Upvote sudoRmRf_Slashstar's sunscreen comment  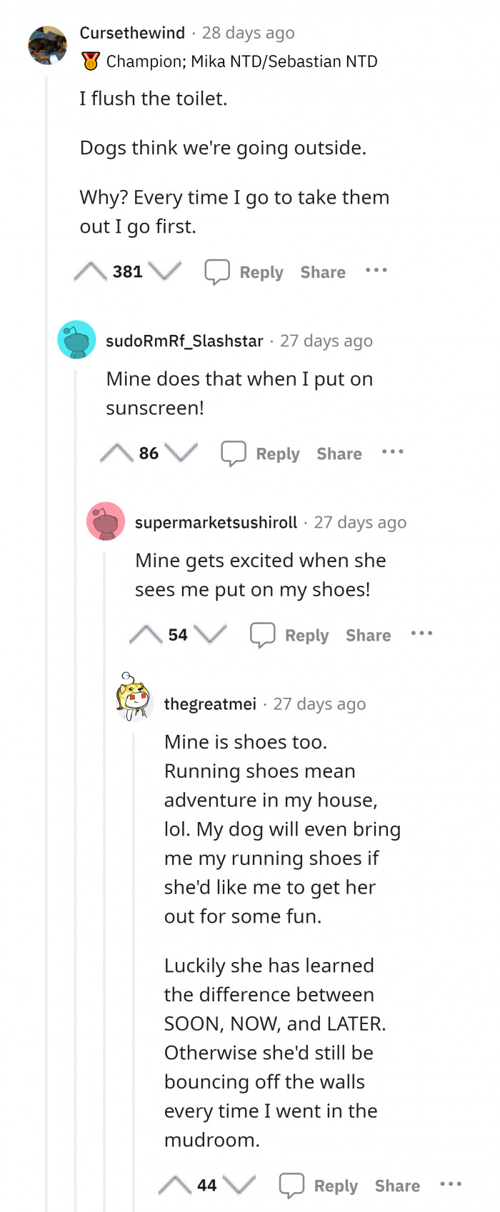click(116, 453)
